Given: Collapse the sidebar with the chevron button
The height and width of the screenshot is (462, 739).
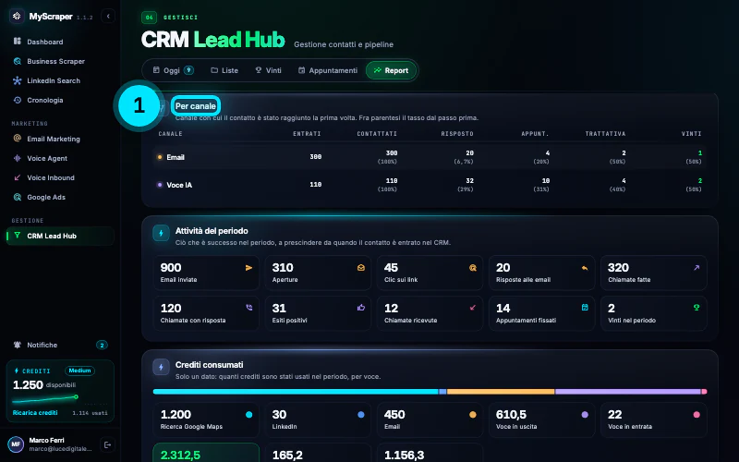Looking at the screenshot, I should click(108, 16).
